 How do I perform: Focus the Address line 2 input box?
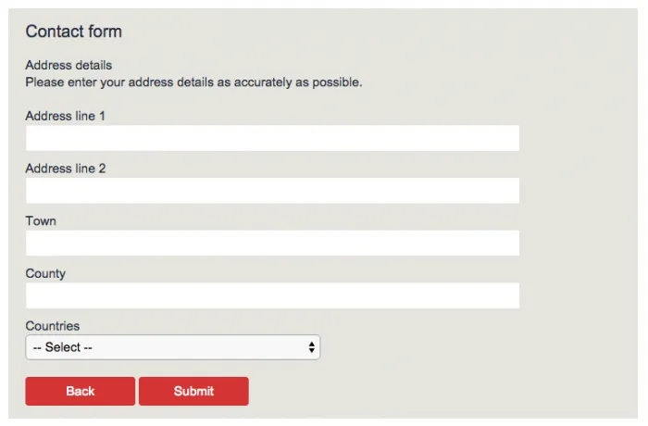272,191
